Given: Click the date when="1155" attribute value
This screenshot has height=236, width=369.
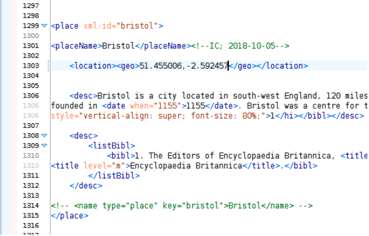Looking at the screenshot, I should [x=168, y=105].
